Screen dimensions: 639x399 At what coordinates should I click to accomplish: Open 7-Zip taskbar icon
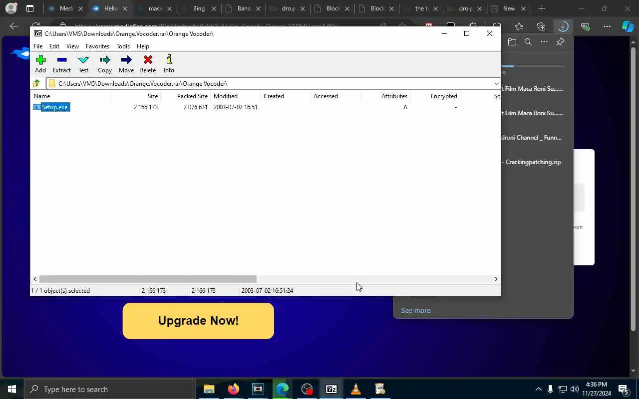331,390
